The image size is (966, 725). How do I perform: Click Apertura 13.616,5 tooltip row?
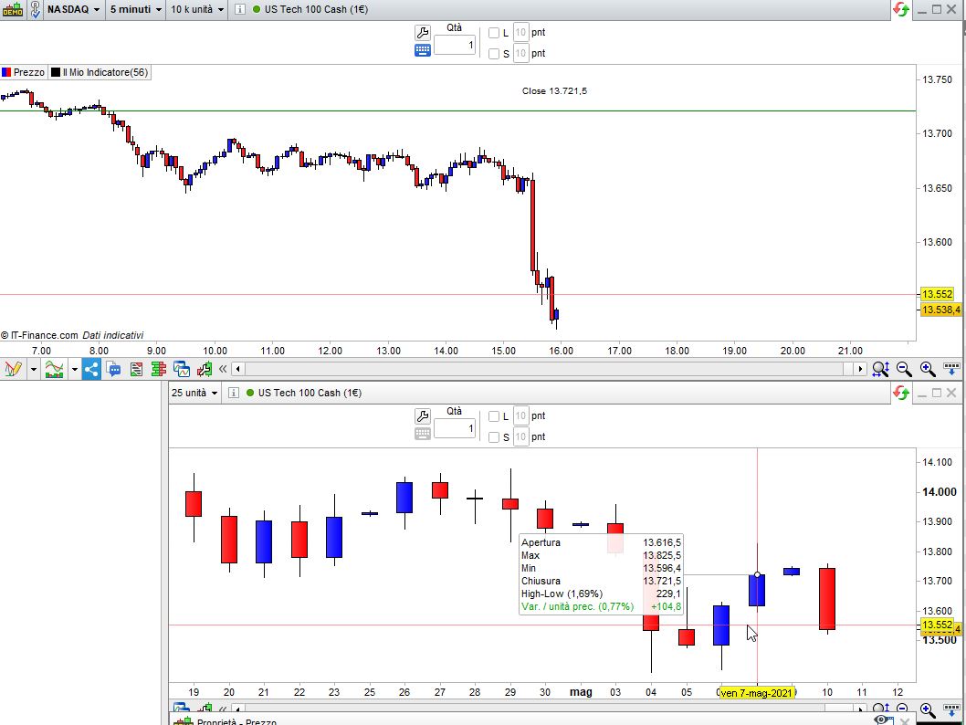(602, 542)
